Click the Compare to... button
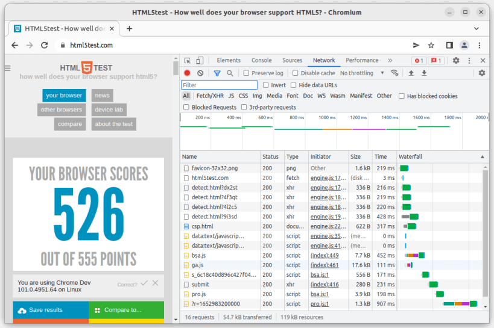 coord(126,310)
